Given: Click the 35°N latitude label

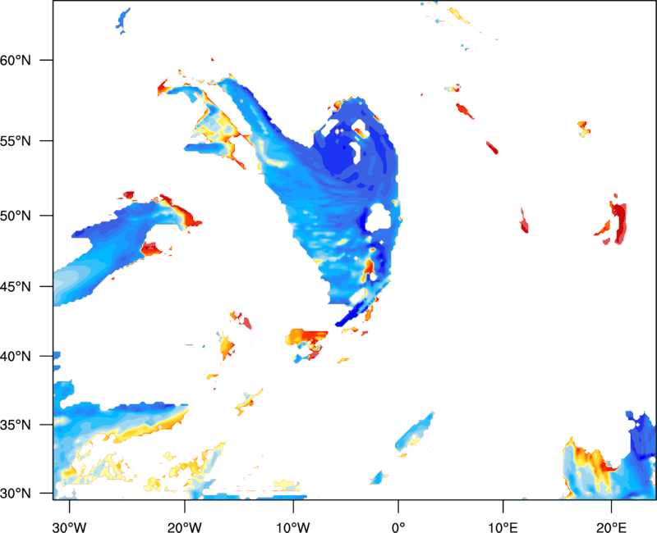Looking at the screenshot, I should pos(16,425).
